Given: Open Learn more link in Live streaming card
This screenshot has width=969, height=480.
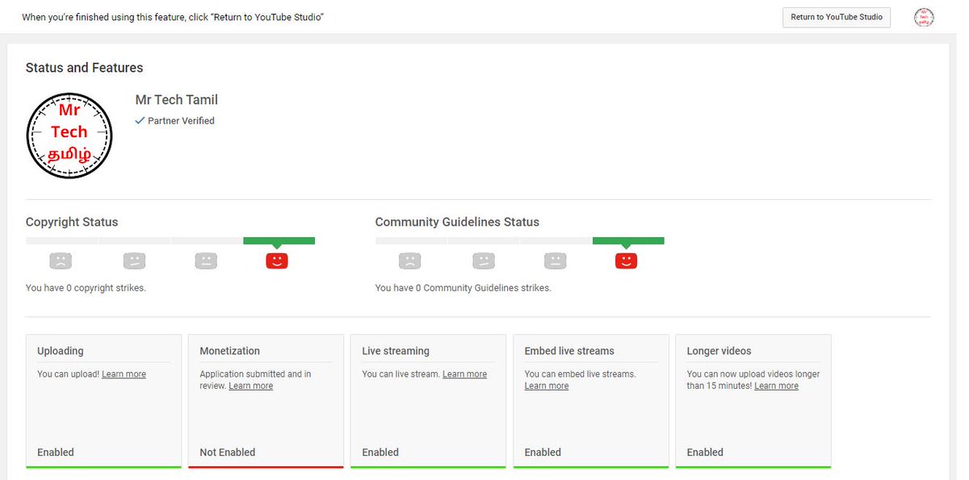Looking at the screenshot, I should pyautogui.click(x=464, y=374).
